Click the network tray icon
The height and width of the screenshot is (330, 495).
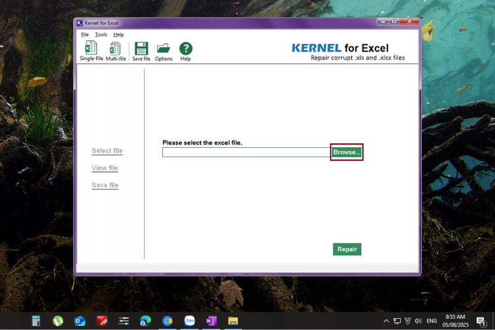click(x=397, y=321)
